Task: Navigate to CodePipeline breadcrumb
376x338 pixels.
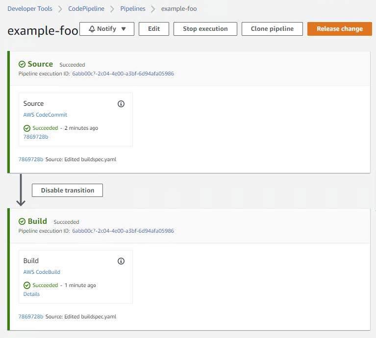Action: 86,9
